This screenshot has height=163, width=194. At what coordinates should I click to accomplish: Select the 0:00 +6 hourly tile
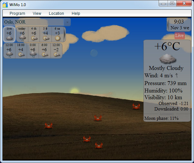(33, 51)
